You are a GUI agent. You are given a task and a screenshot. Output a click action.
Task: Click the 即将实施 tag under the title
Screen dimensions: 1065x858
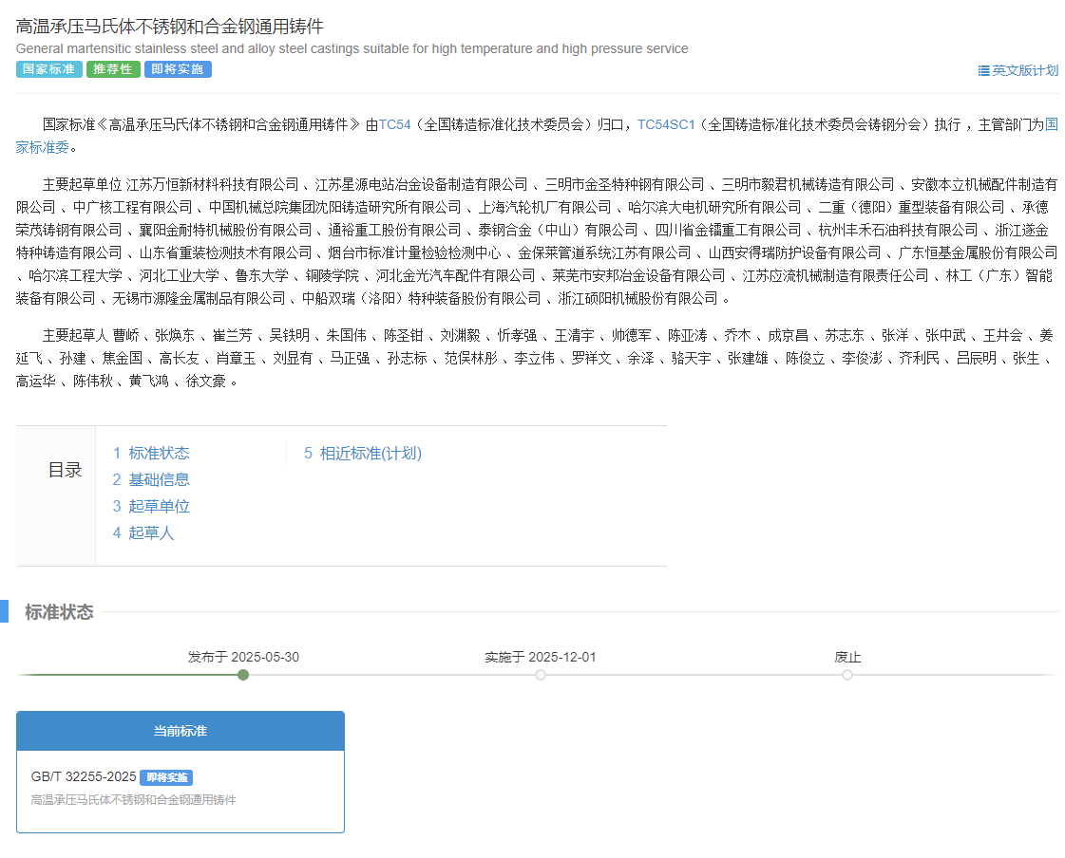click(179, 69)
